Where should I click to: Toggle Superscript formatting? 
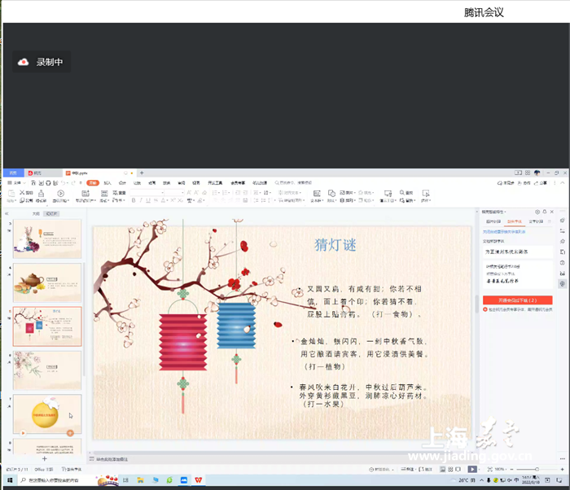point(173,200)
